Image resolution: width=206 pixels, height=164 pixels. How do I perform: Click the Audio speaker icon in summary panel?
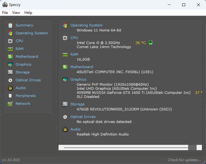[65, 129]
